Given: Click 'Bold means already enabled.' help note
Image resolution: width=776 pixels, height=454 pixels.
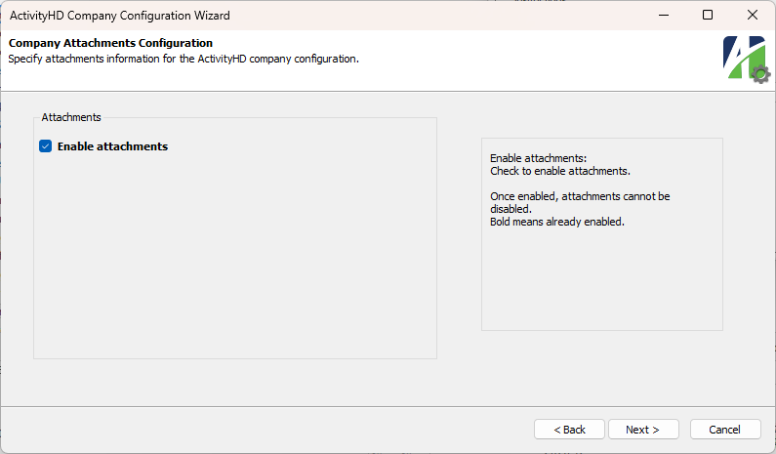Looking at the screenshot, I should pos(557,222).
